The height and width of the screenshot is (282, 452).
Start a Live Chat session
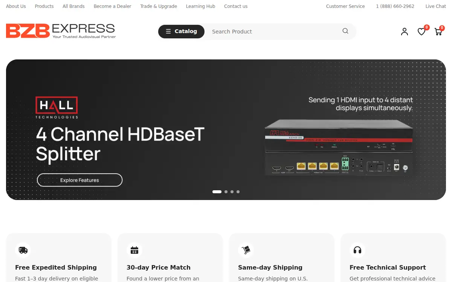pos(436,6)
